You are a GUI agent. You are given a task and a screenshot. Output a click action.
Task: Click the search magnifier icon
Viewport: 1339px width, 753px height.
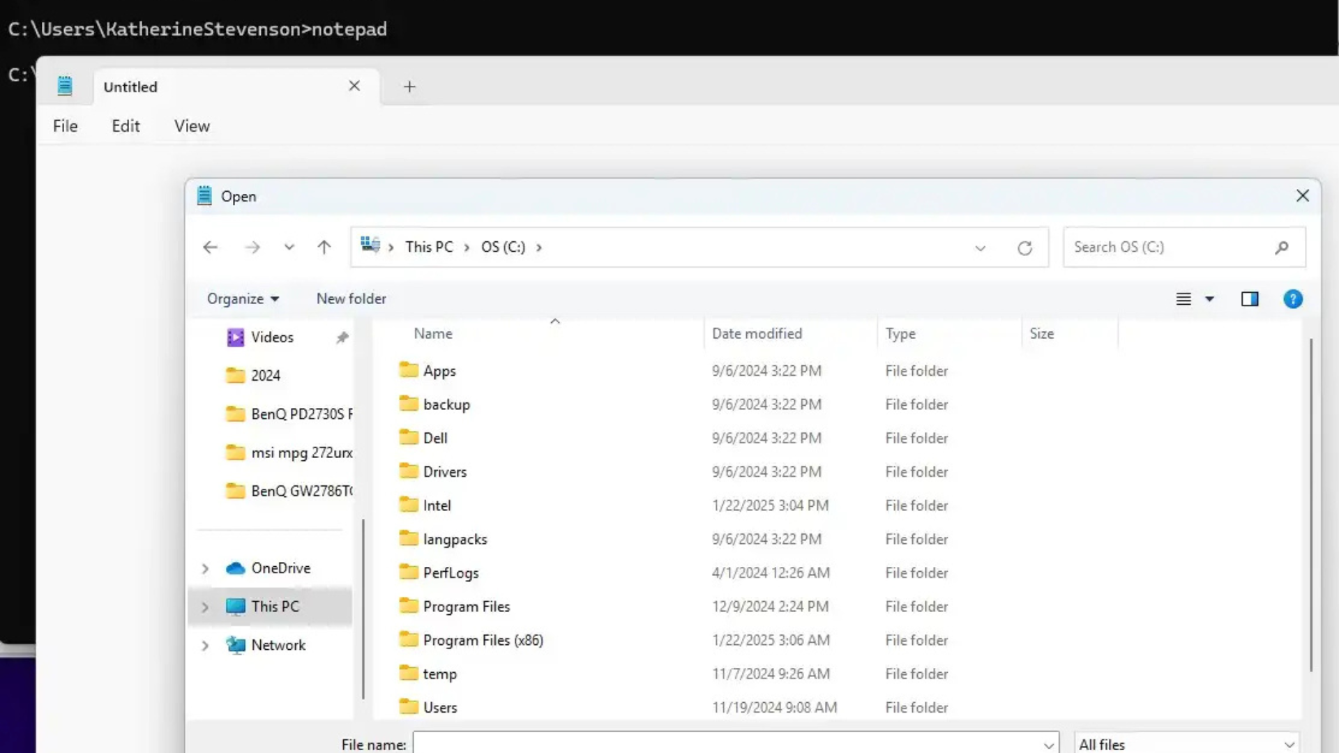click(x=1281, y=248)
